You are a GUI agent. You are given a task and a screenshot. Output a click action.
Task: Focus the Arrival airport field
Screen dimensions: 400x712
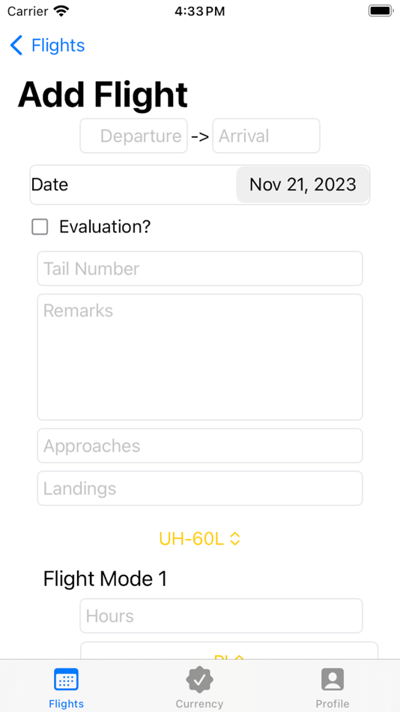(x=267, y=136)
